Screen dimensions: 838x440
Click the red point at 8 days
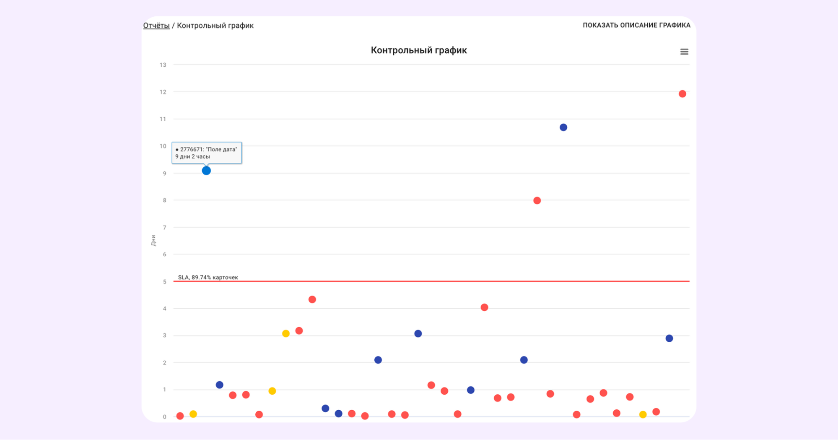(x=537, y=201)
